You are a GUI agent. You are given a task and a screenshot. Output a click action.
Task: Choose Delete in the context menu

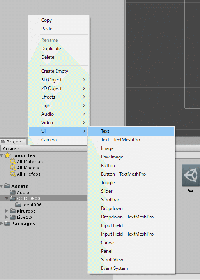pyautogui.click(x=59, y=57)
